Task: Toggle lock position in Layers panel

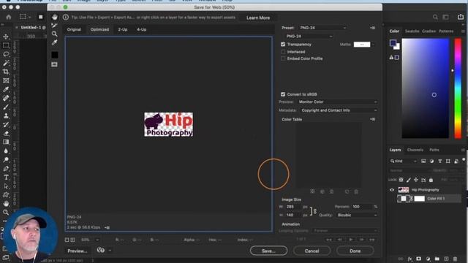Action: click(416, 180)
